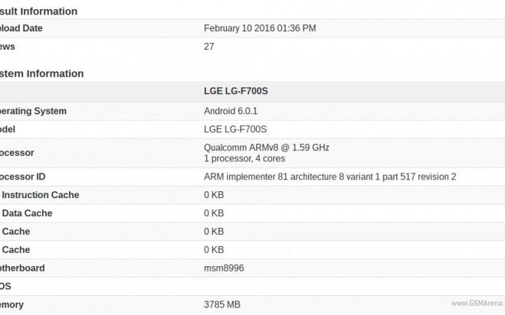Click the Android 6.0.1 value
The width and height of the screenshot is (505, 315).
tap(231, 111)
